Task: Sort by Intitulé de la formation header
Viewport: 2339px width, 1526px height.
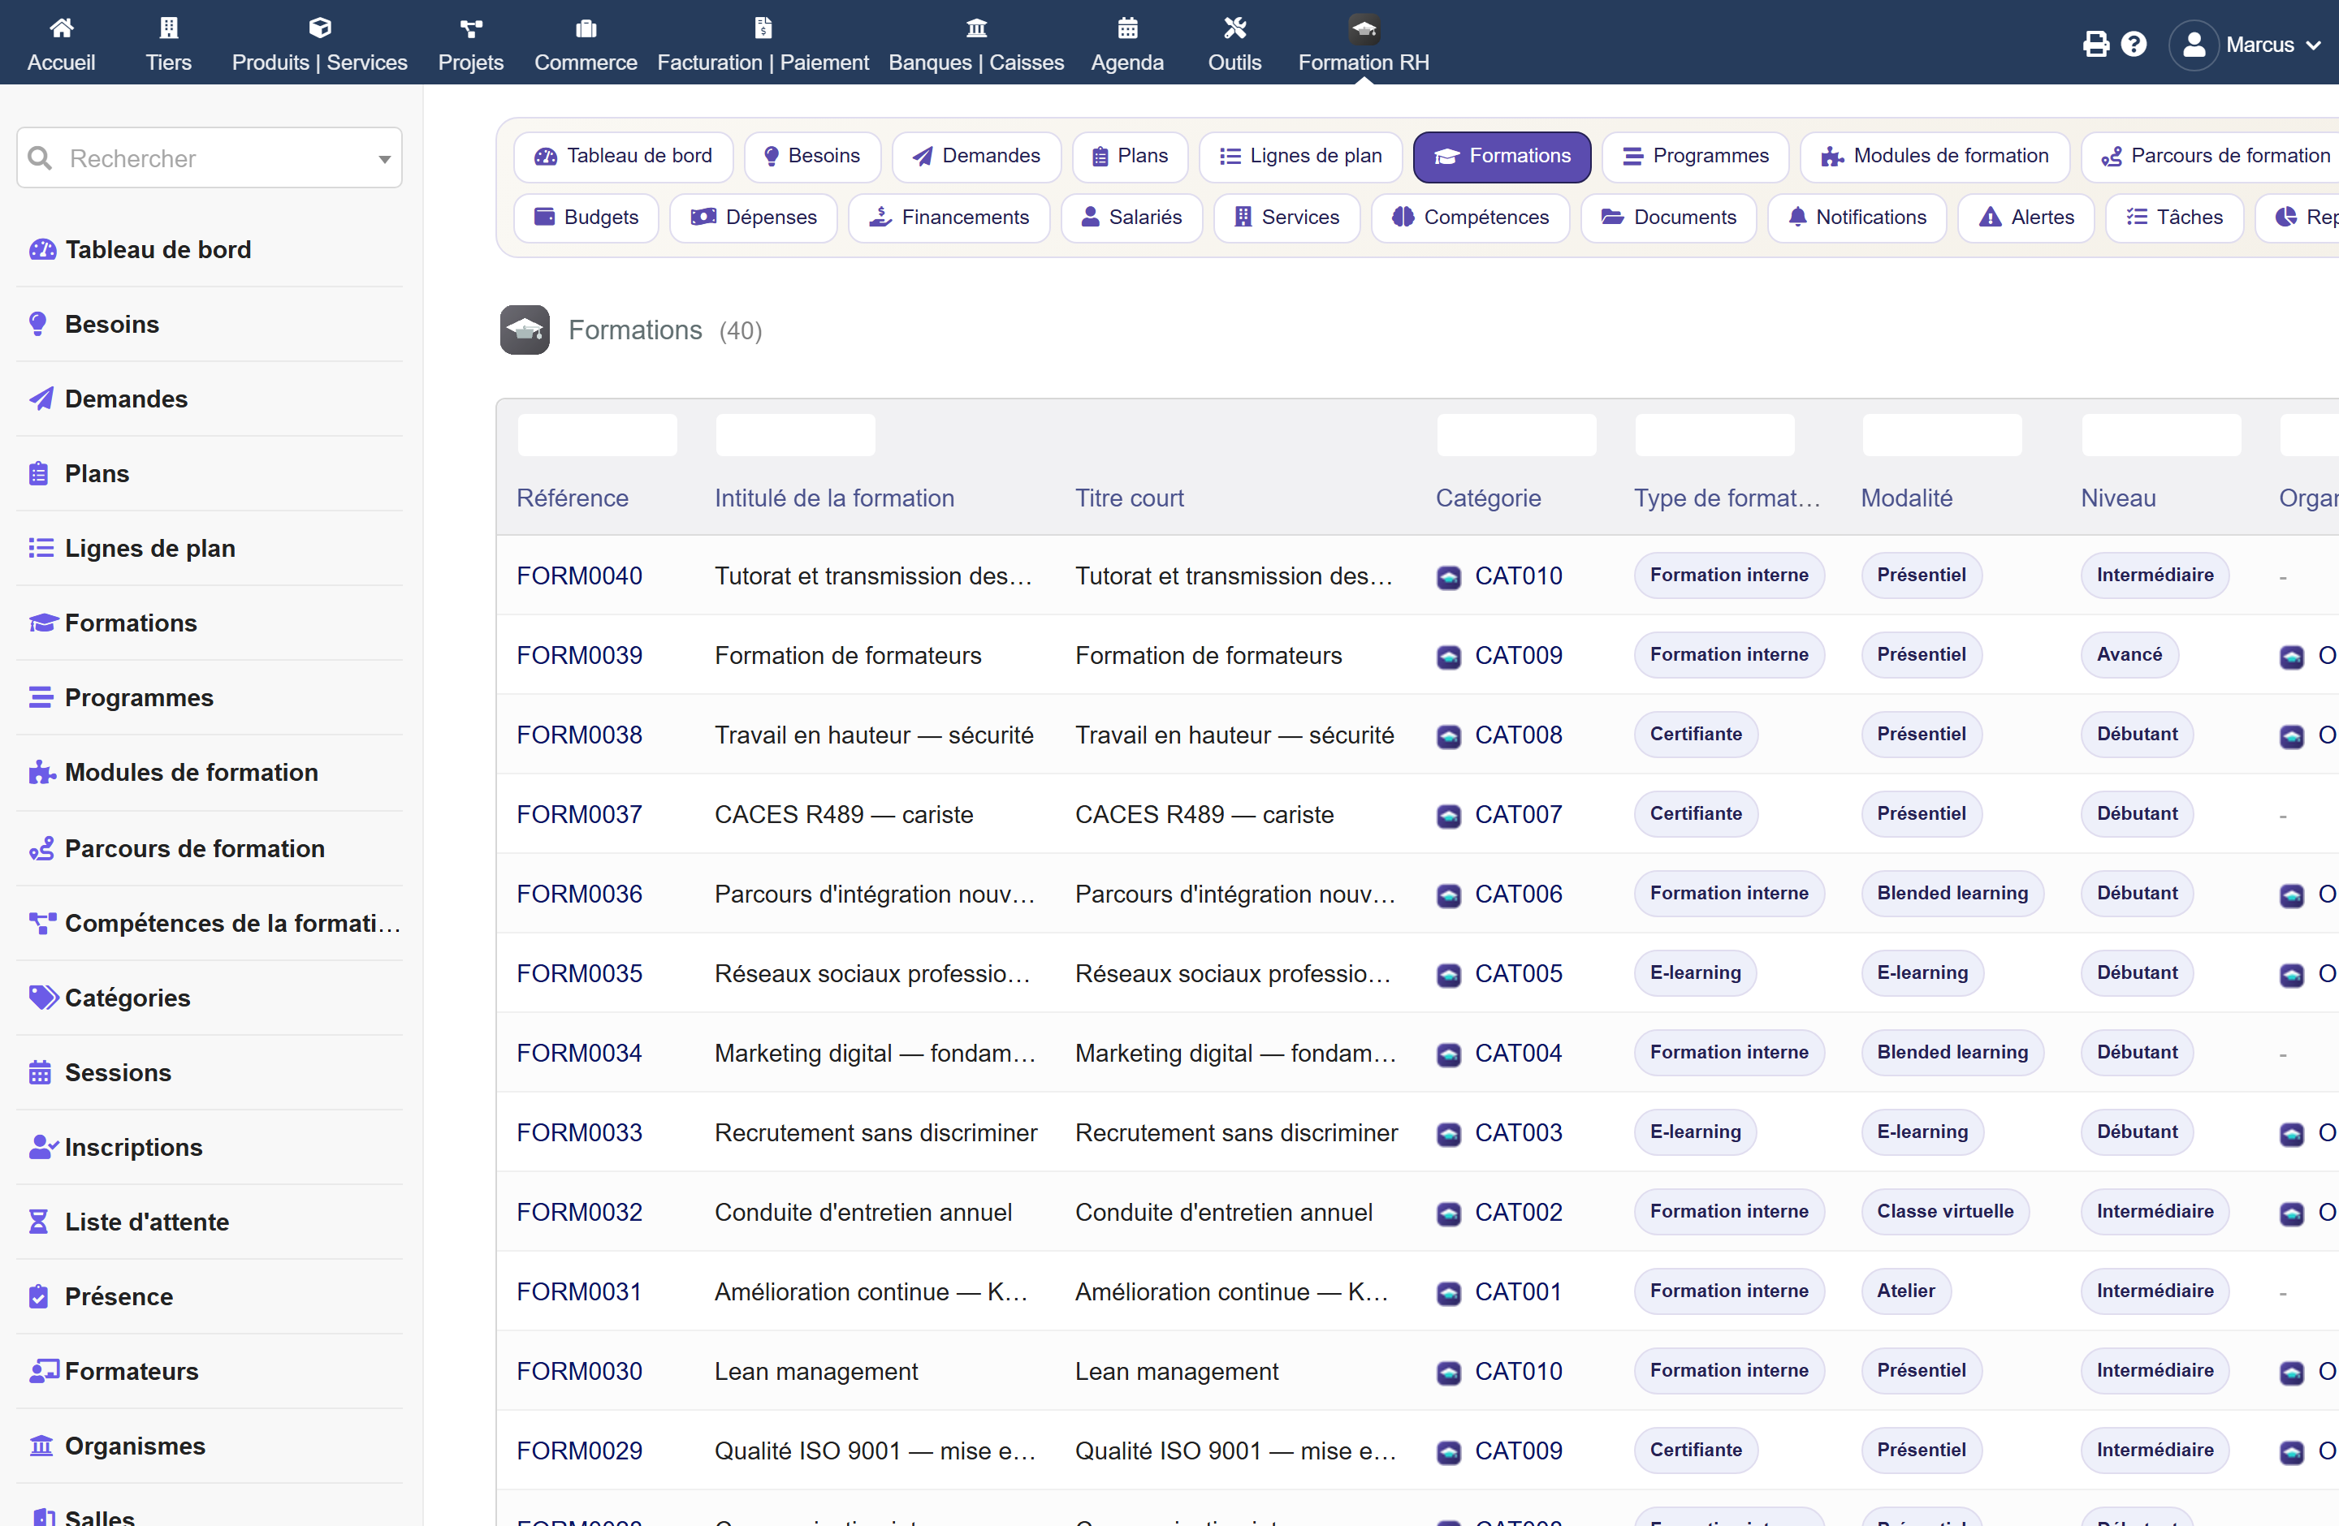Action: (x=834, y=498)
